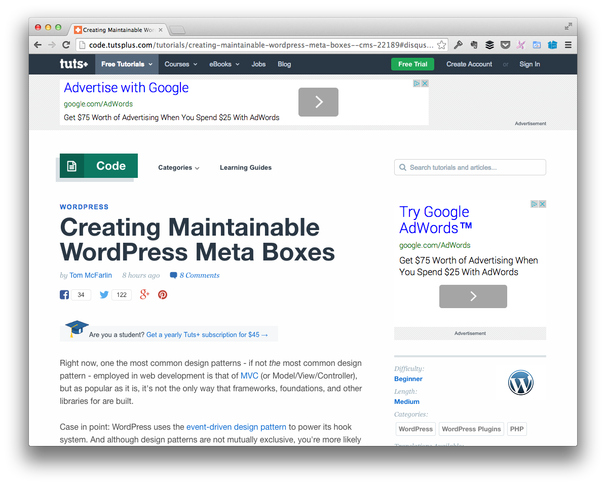Image resolution: width=606 pixels, height=486 pixels.
Task: Open Tom McFarlin's author profile
Action: pos(90,275)
